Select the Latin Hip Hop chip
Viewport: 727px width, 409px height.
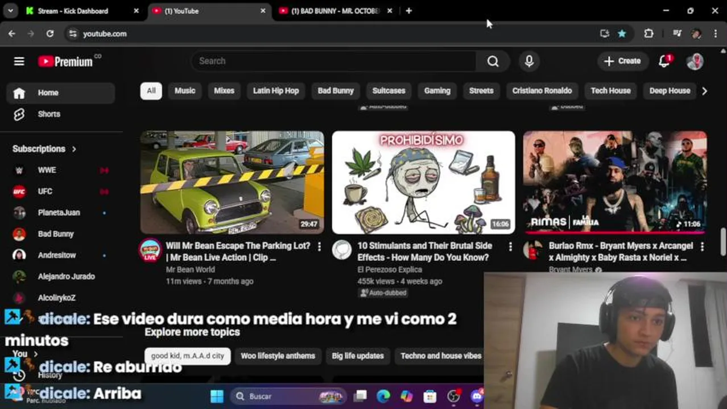pyautogui.click(x=276, y=91)
